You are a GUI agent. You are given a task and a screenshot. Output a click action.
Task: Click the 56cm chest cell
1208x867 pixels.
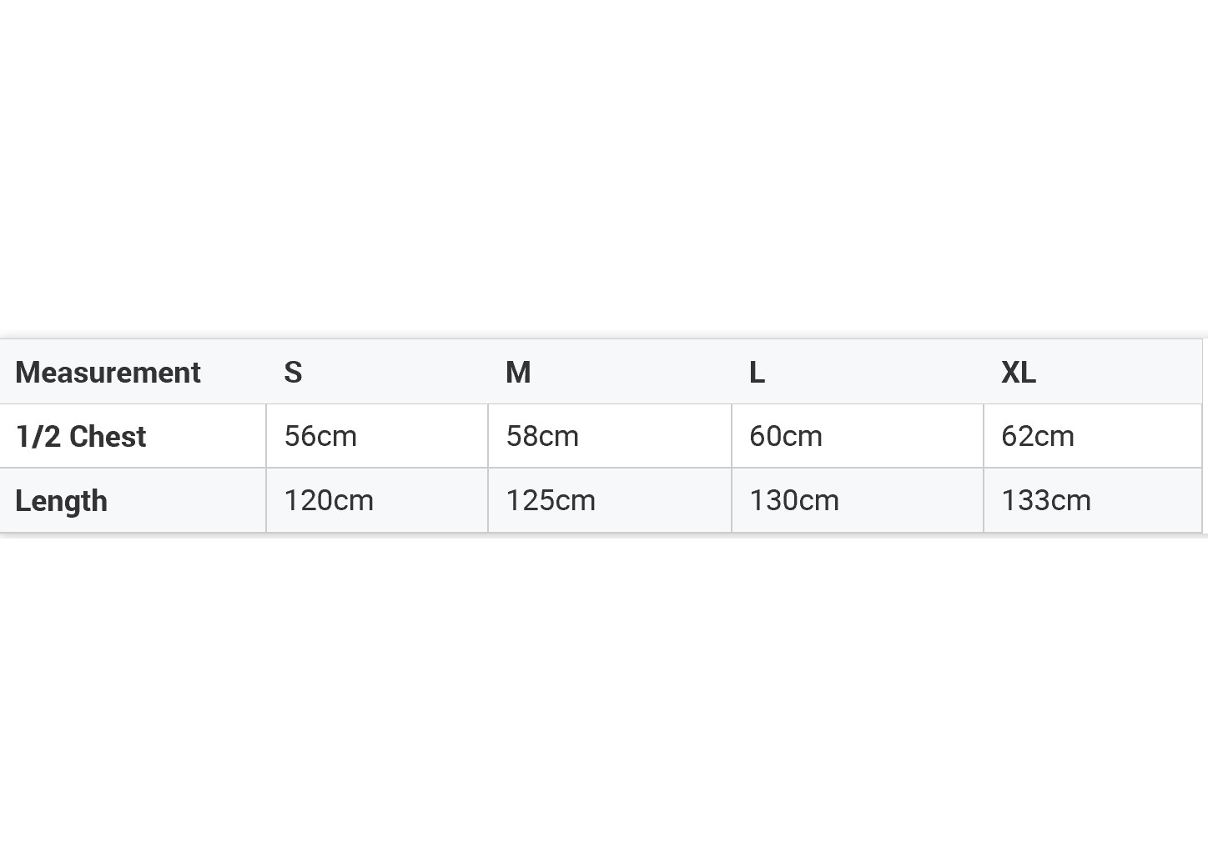320,436
